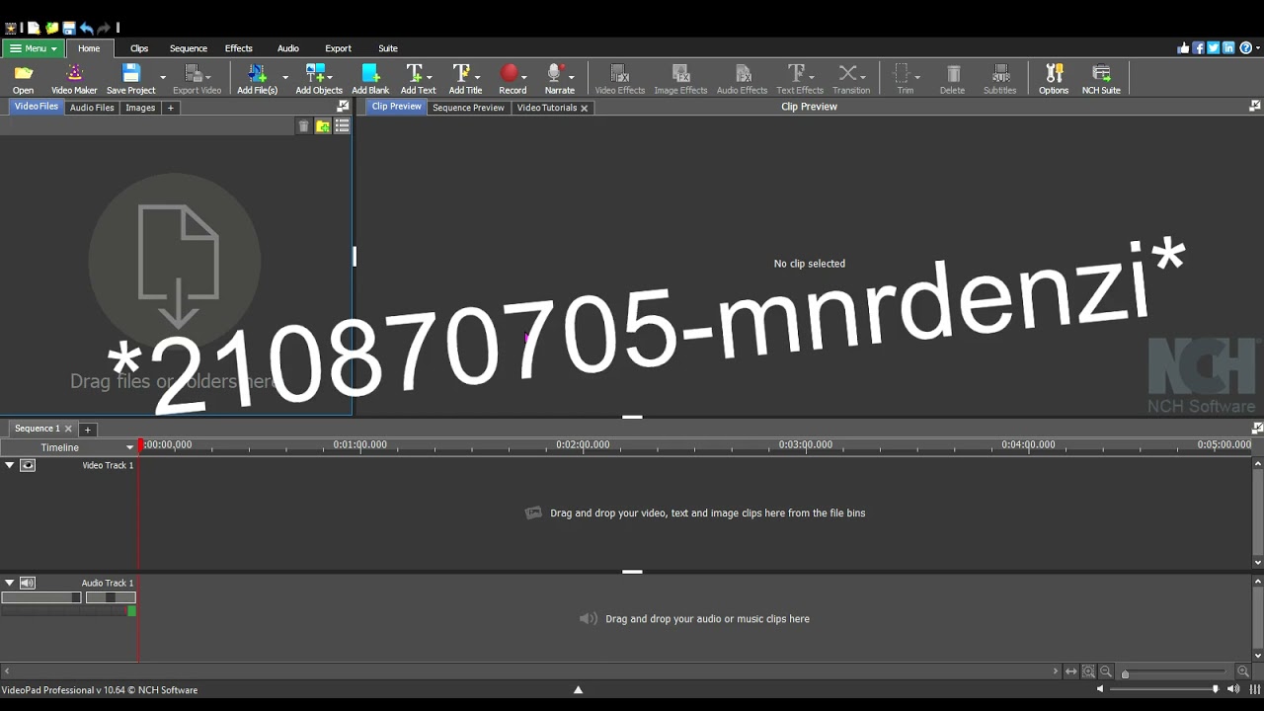The image size is (1264, 711).
Task: Detach the Clip Preview panel
Action: click(1255, 106)
